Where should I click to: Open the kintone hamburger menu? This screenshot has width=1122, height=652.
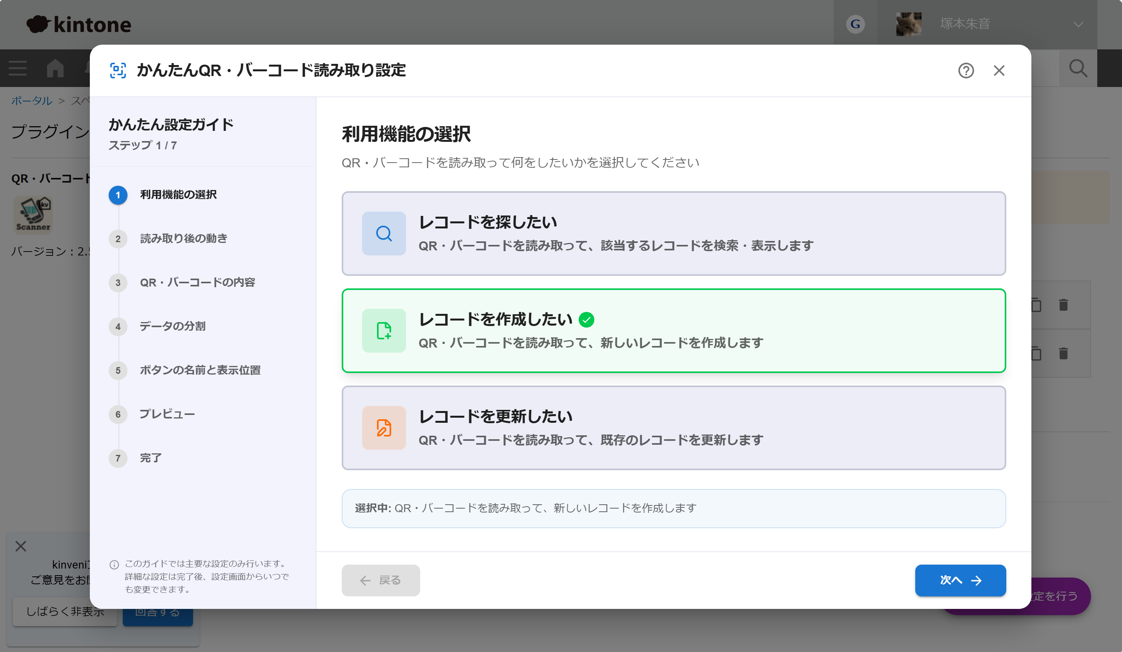(x=18, y=68)
